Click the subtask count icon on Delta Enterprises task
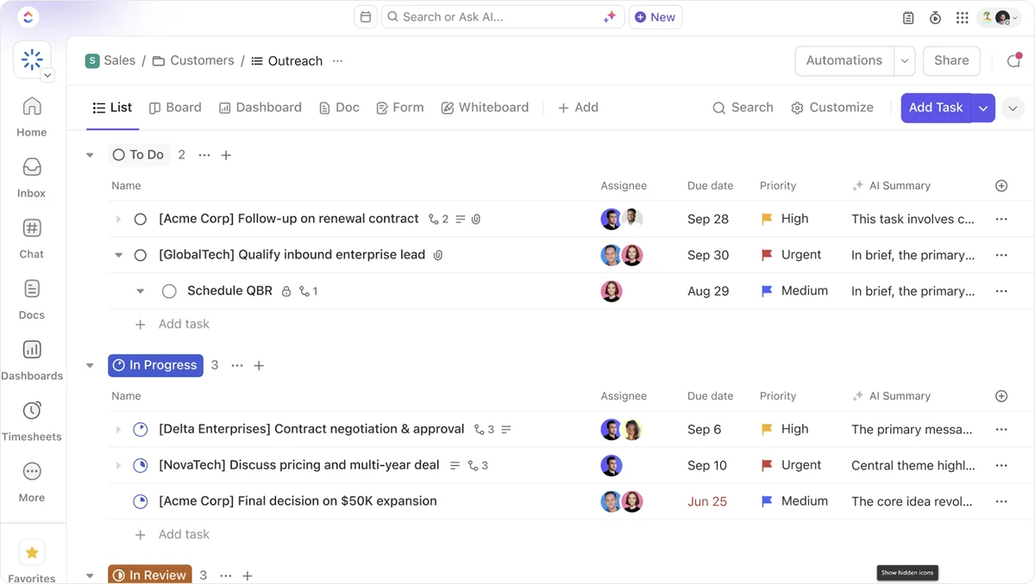 (484, 429)
